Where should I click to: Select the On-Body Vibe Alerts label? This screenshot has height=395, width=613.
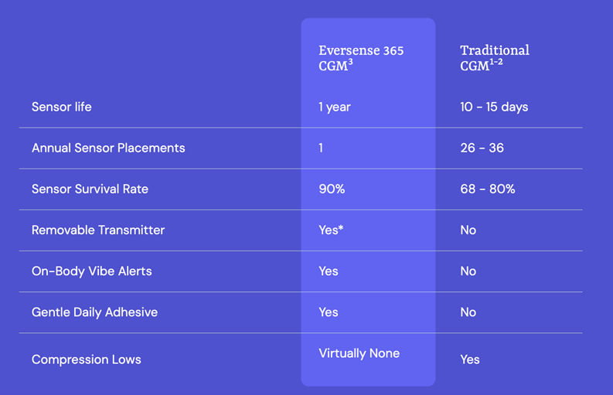pyautogui.click(x=92, y=271)
